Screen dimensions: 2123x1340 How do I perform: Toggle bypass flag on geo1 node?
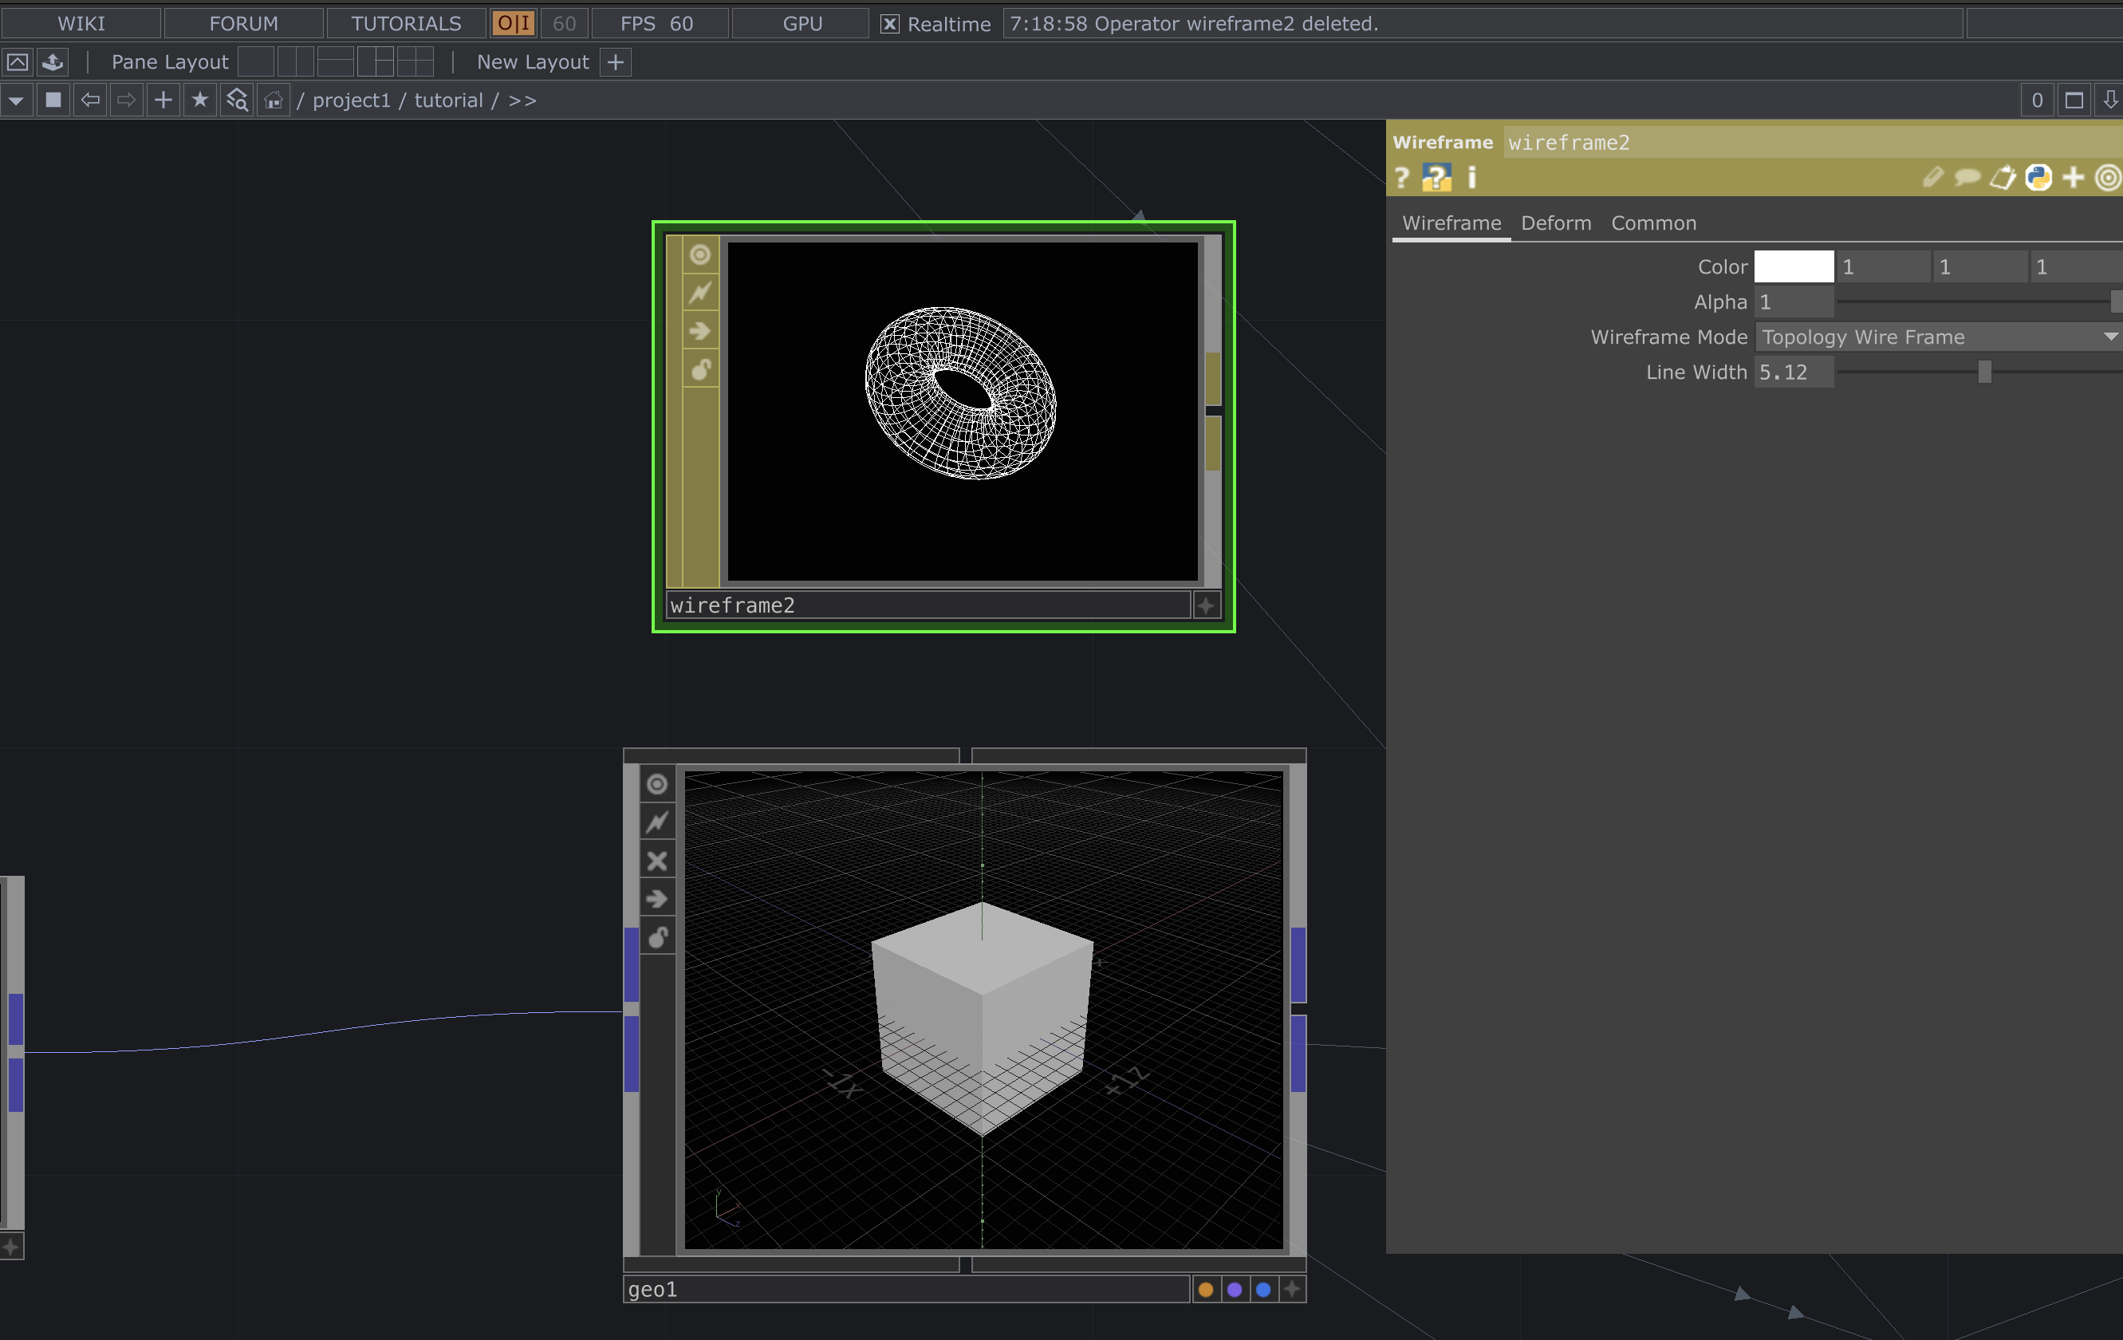[657, 861]
